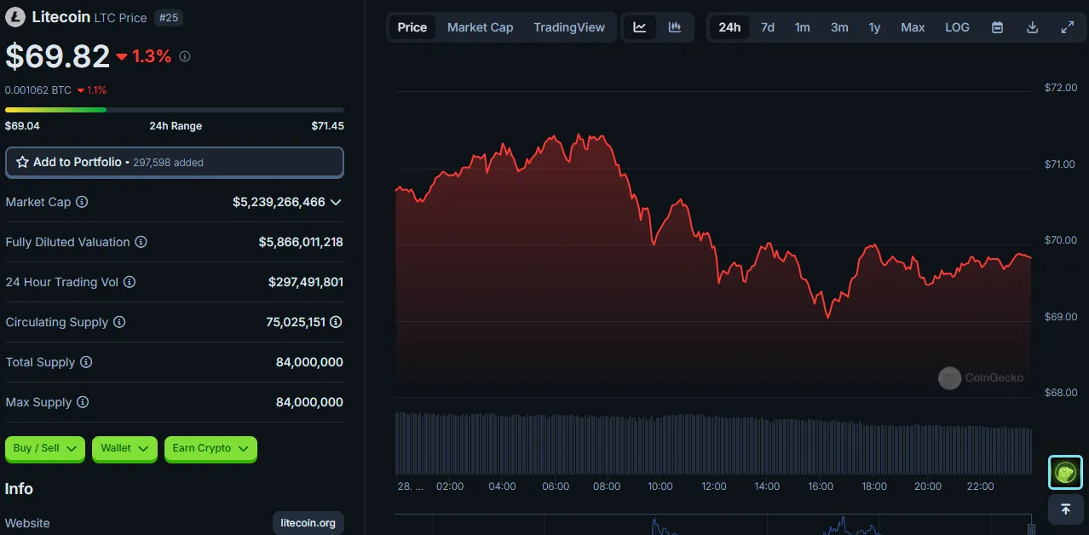Screen dimensions: 1089x535
Task: Click the $69.82 current price
Action: click(58, 56)
